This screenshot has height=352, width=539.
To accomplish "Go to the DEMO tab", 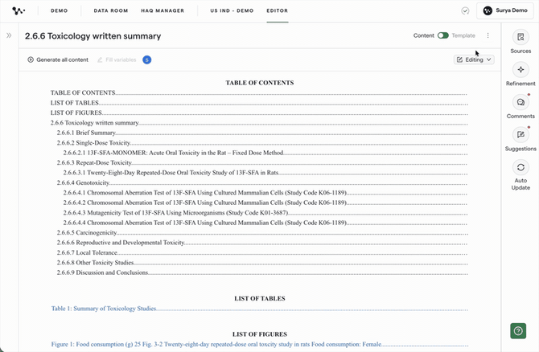I will click(x=59, y=10).
